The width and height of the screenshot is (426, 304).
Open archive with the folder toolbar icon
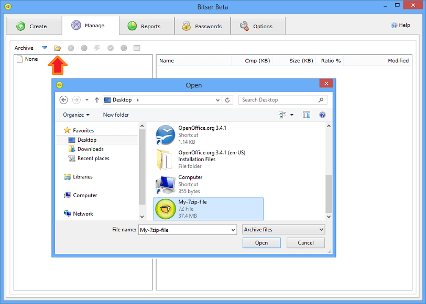(57, 48)
